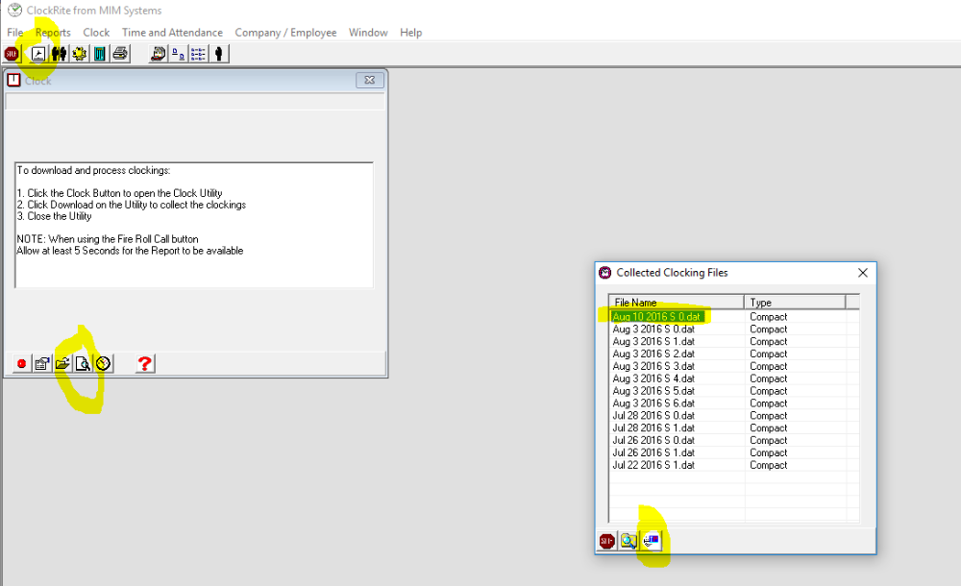Viewport: 961px width, 586px height.
Task: Select the employees pair icon on the toolbar
Action: (x=58, y=53)
